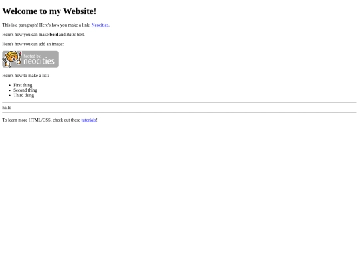Click the 'hosted by' text in the badge

pos(32,56)
